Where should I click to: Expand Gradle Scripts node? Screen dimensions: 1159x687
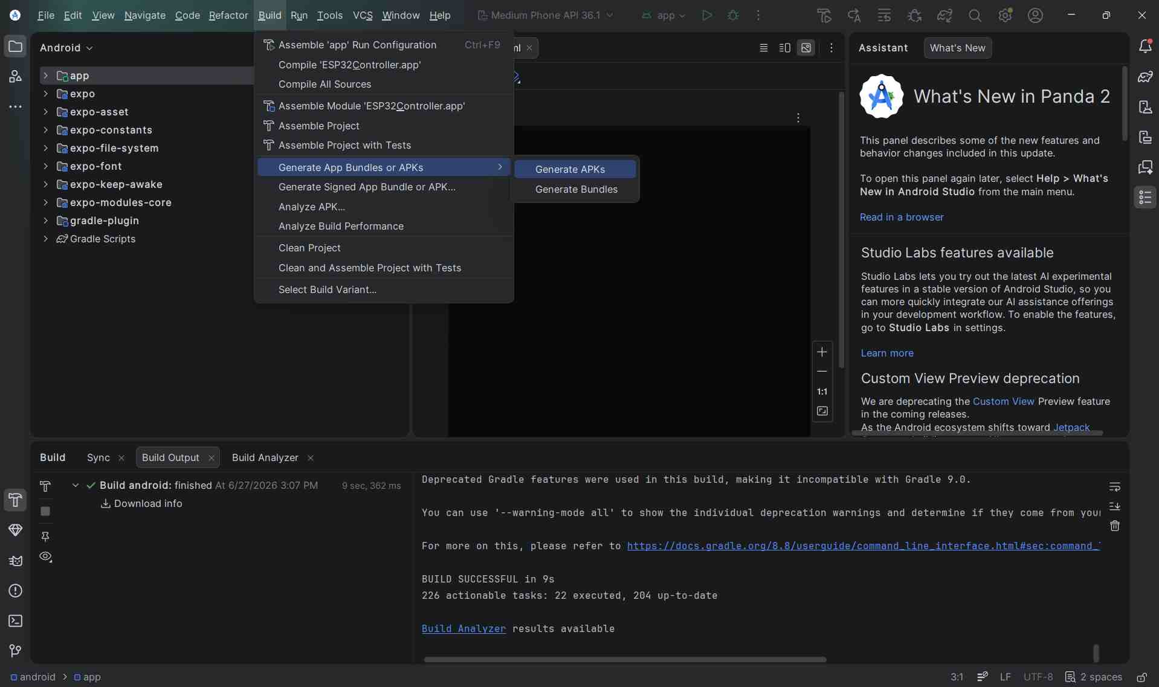pos(45,239)
